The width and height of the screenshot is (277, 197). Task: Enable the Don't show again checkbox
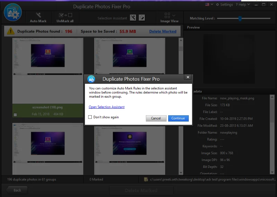pos(90,117)
